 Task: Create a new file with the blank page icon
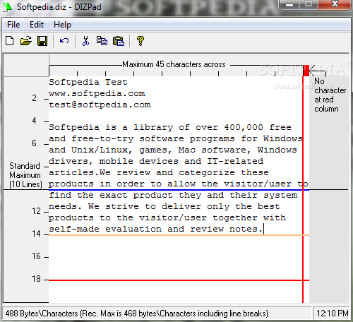10,41
